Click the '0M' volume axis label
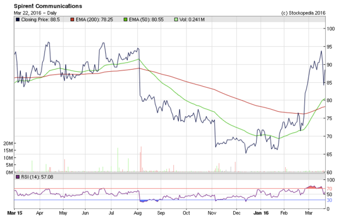Screen dimensions: 339x221 [9, 172]
